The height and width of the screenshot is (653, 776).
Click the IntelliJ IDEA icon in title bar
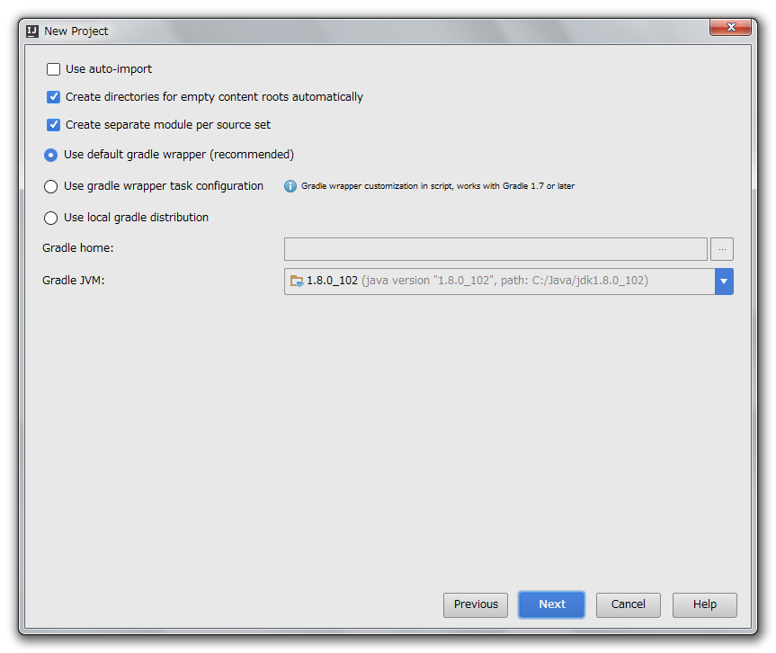click(x=32, y=31)
